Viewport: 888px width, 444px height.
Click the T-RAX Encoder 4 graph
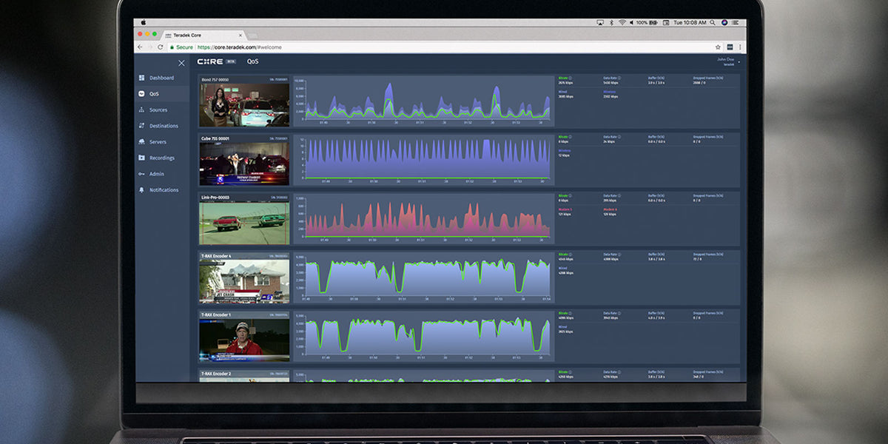423,278
